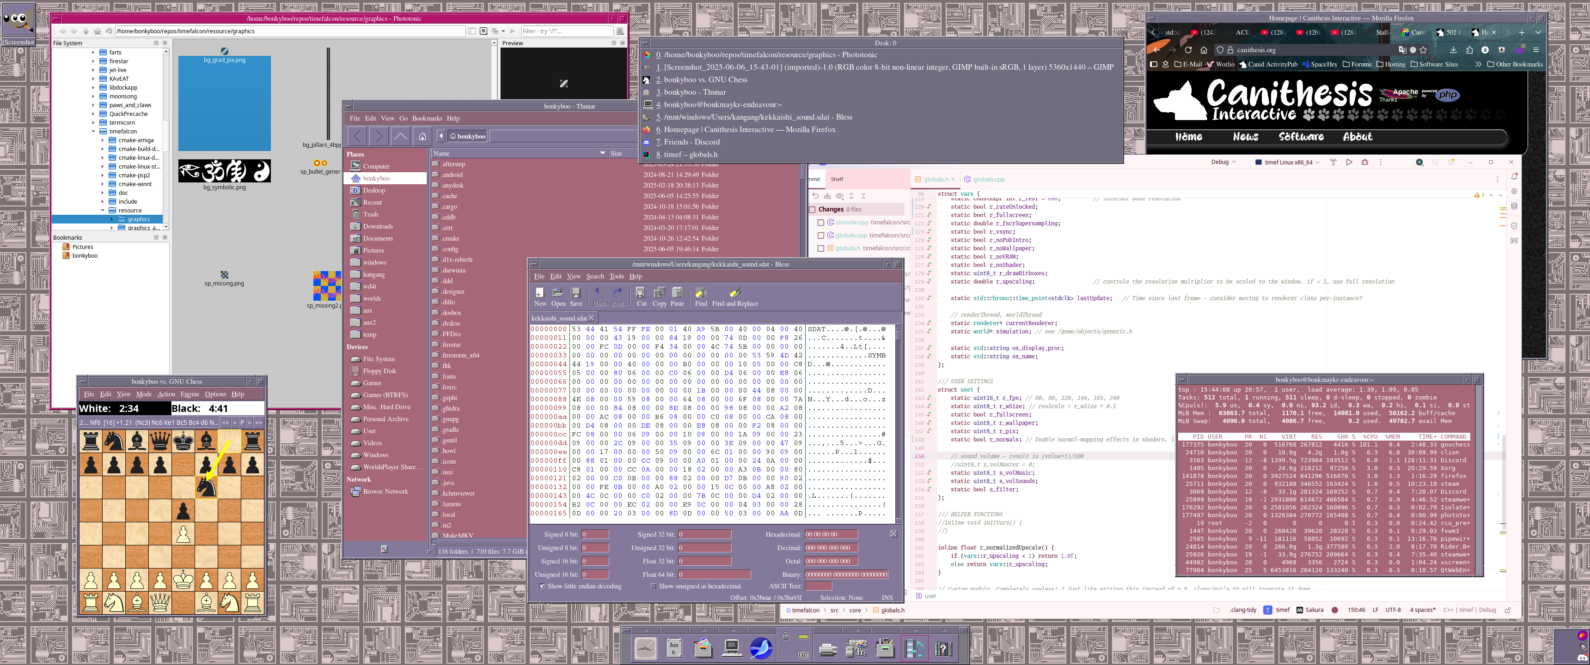Click the lock screen icon in the CDE panel
Screen dimensions: 1590x665
point(785,636)
